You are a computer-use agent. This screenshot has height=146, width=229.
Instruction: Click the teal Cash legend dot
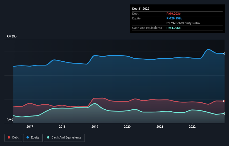(x=48, y=137)
